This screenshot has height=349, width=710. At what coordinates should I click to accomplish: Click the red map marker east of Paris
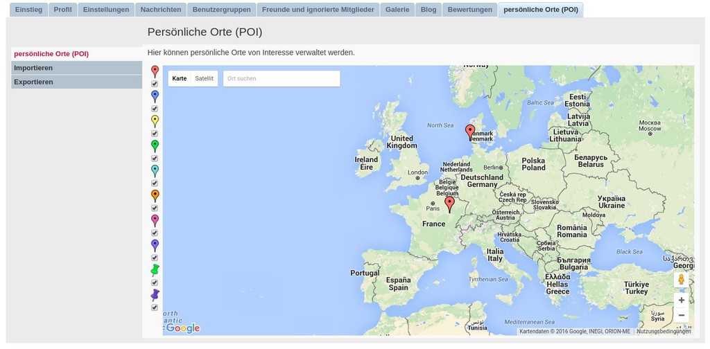(449, 204)
